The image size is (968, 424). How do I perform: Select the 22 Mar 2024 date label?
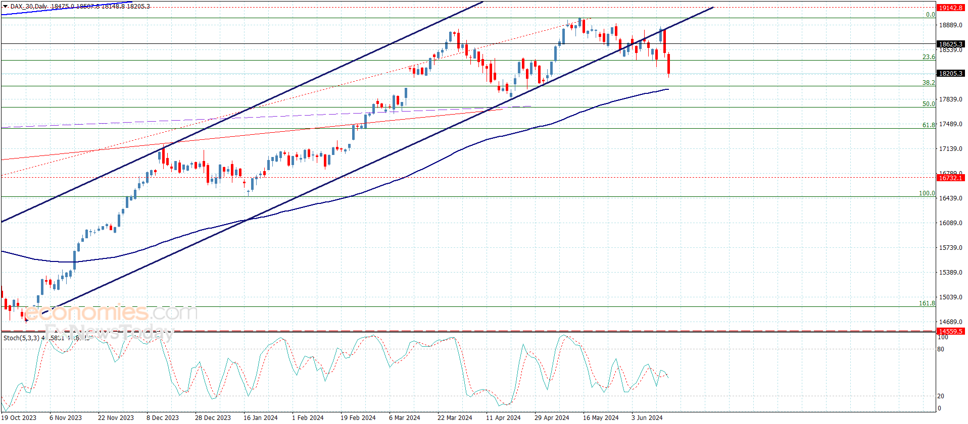pyautogui.click(x=455, y=417)
